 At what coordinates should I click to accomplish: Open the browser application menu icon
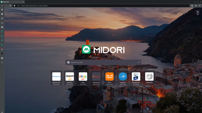coord(200,5)
